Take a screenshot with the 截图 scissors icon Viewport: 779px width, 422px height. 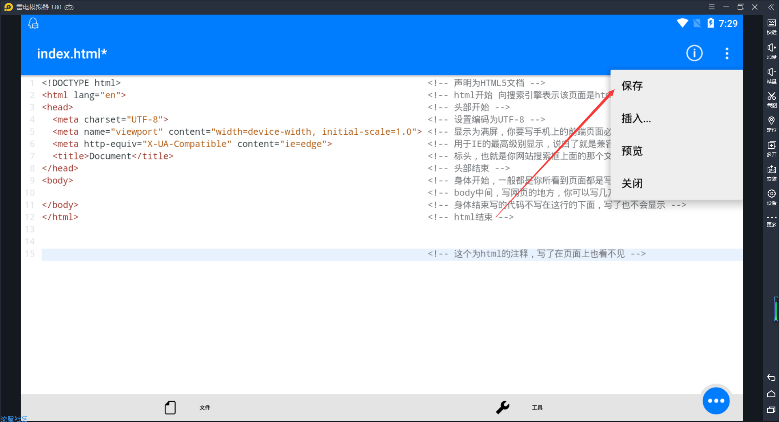pyautogui.click(x=771, y=99)
